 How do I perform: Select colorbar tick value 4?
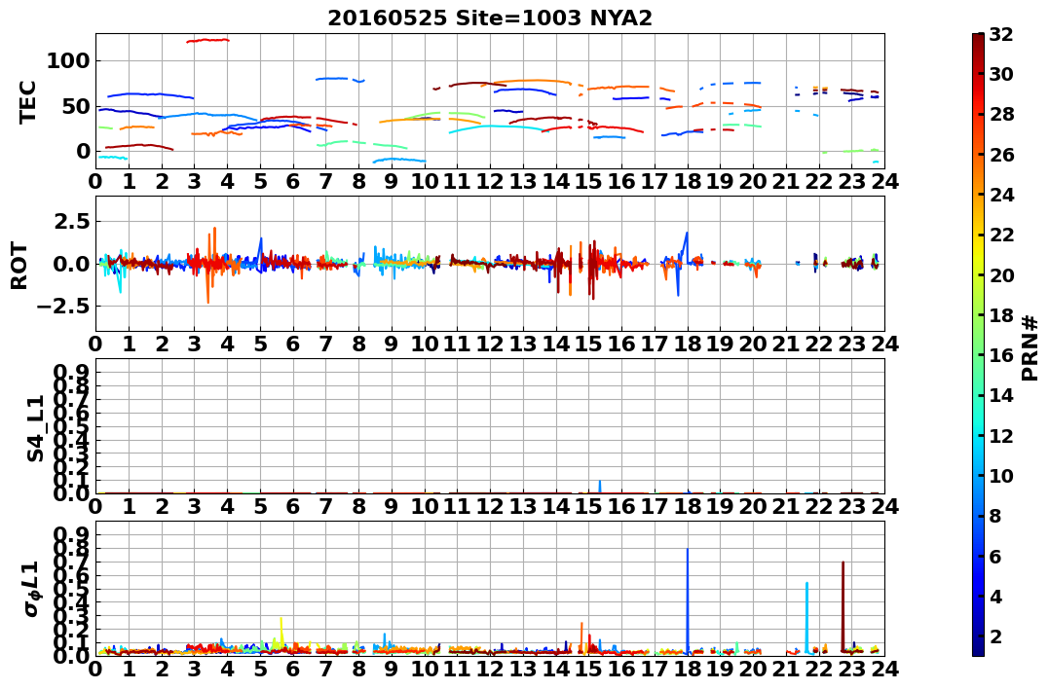[995, 596]
